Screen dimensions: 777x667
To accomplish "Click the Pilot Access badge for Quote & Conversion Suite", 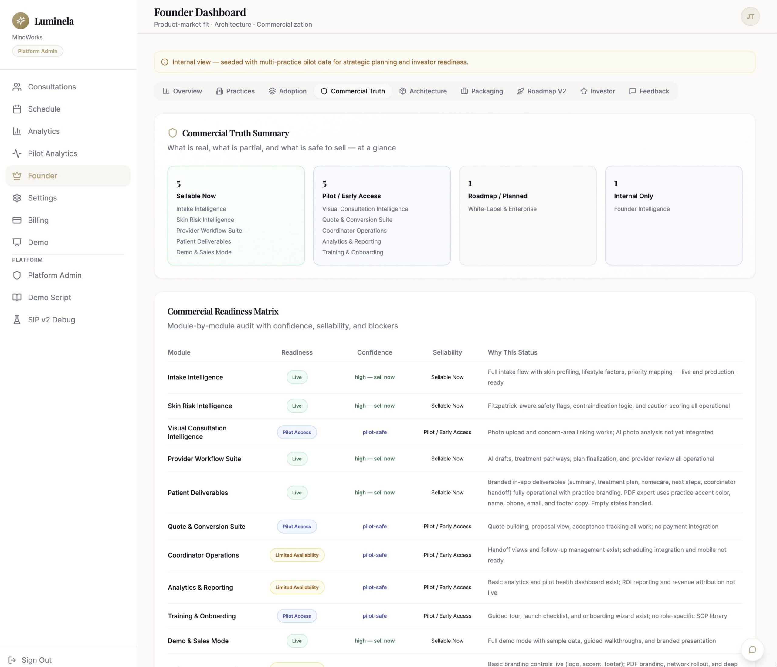I will (x=297, y=527).
